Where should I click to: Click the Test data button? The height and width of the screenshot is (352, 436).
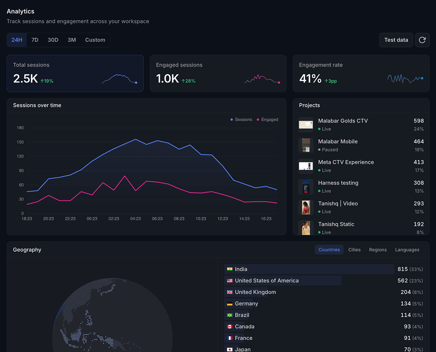coord(396,40)
